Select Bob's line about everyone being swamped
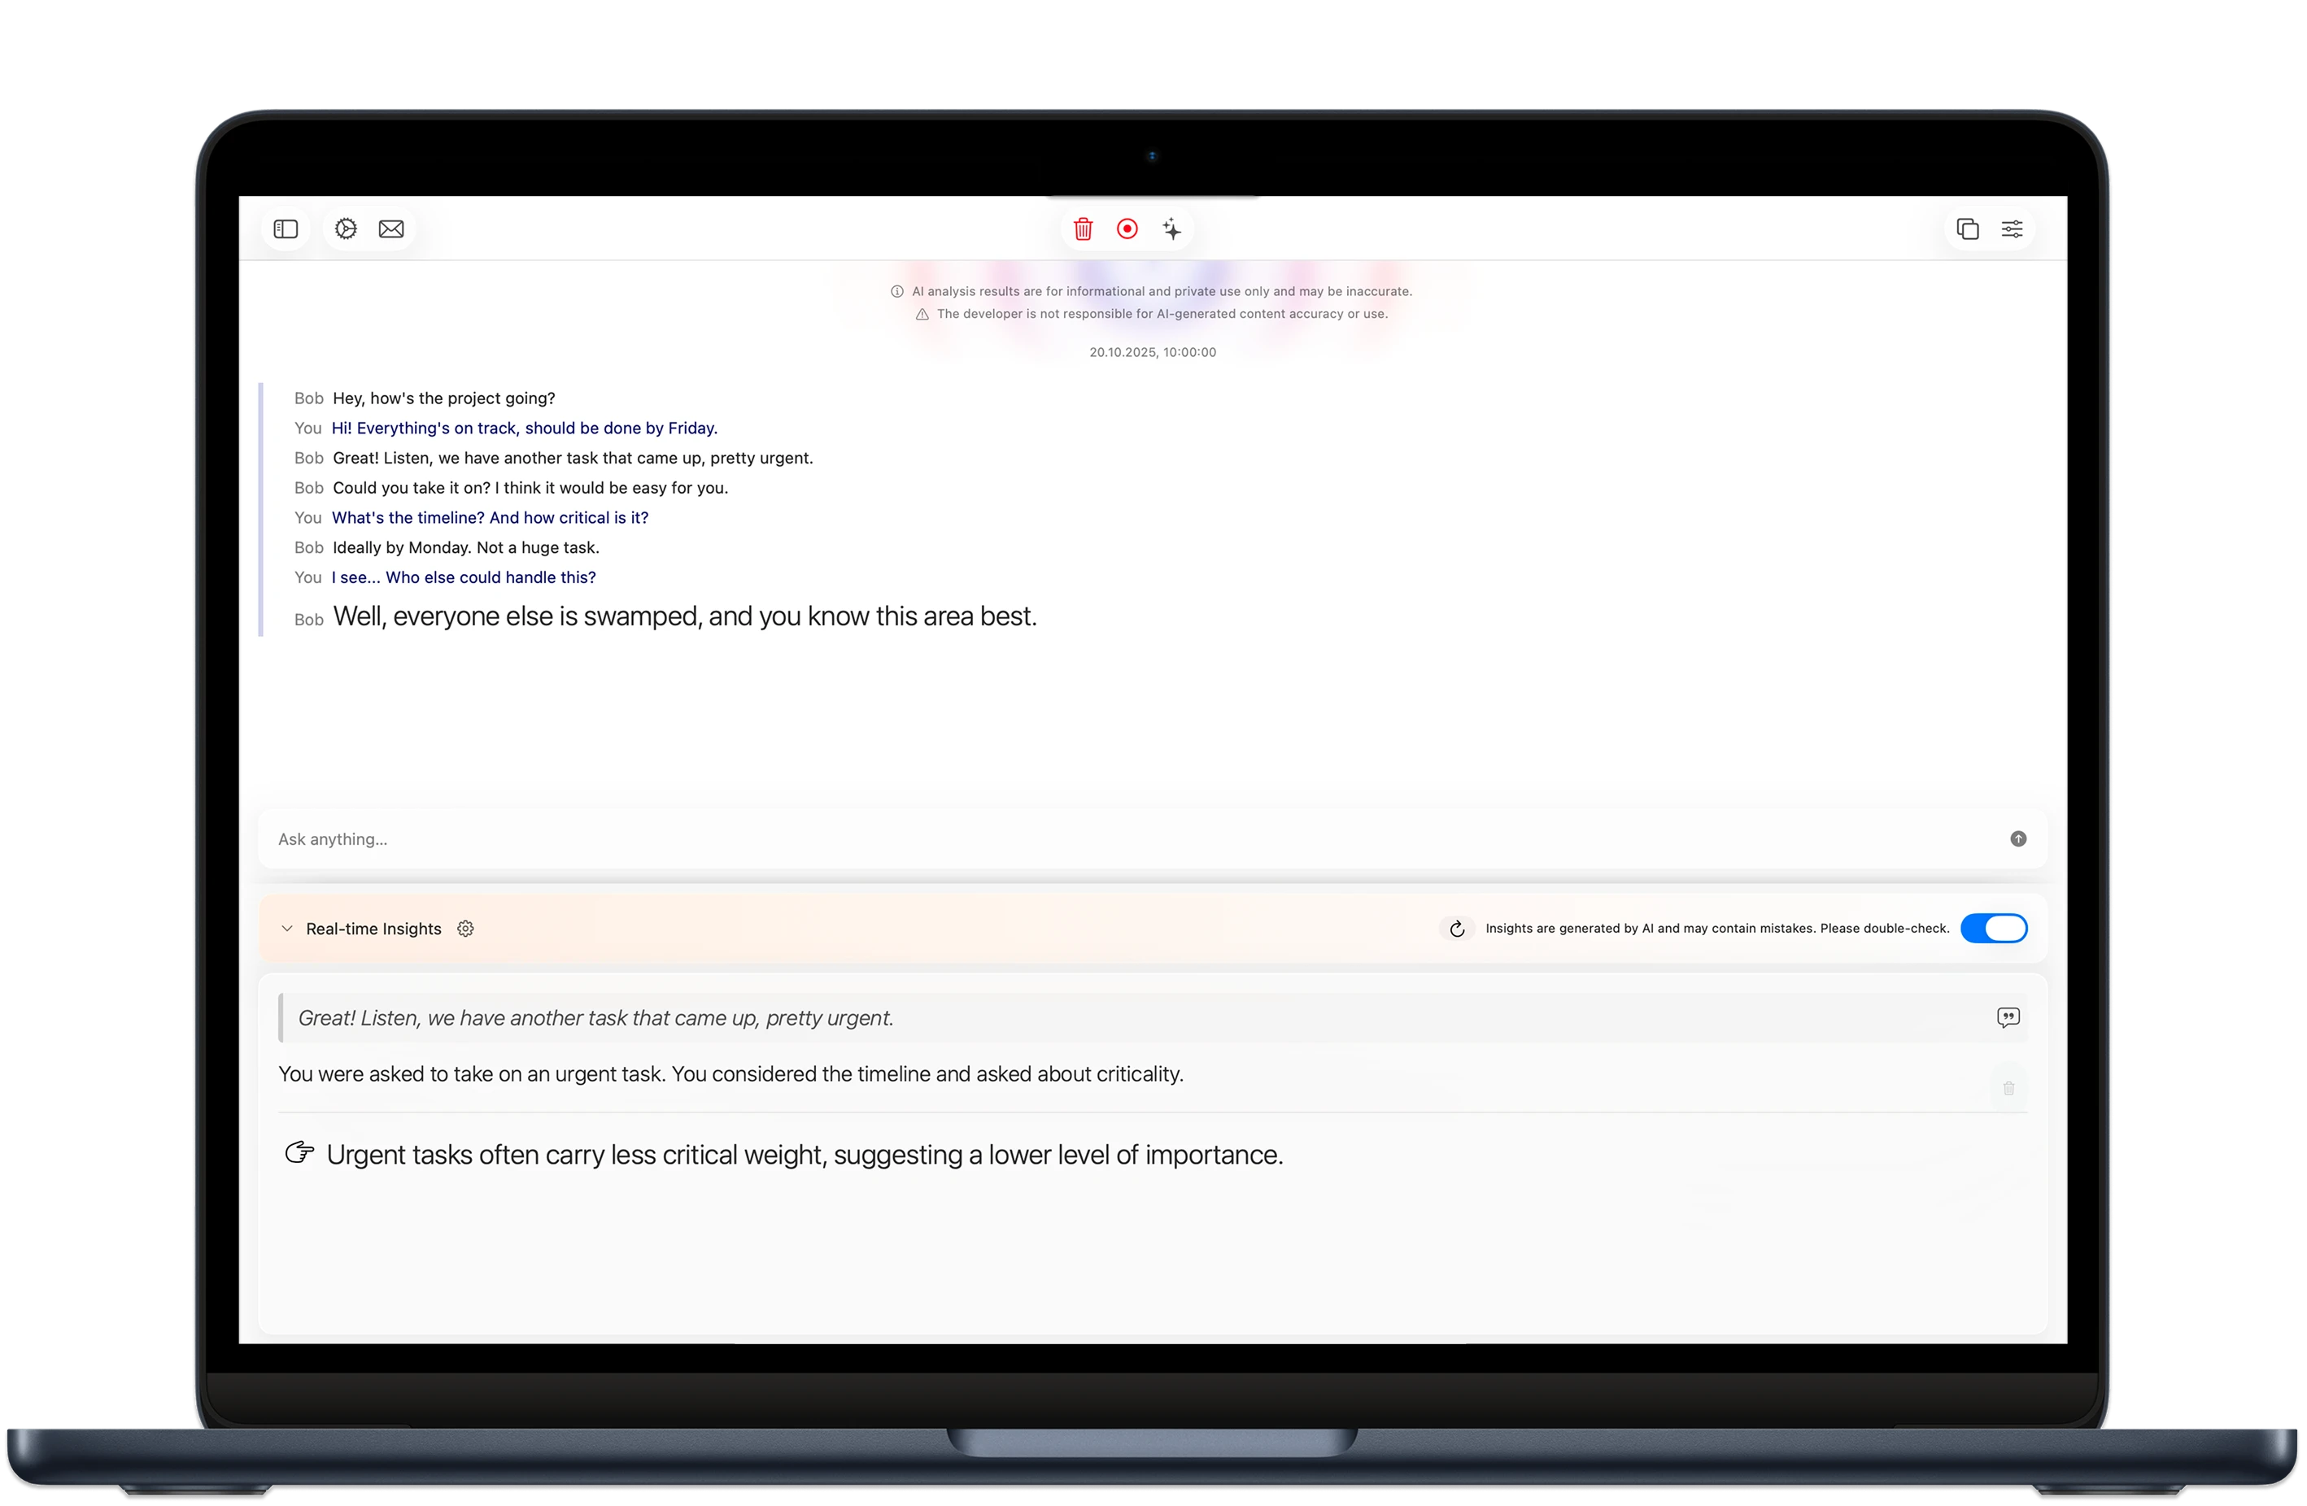 pyautogui.click(x=684, y=617)
